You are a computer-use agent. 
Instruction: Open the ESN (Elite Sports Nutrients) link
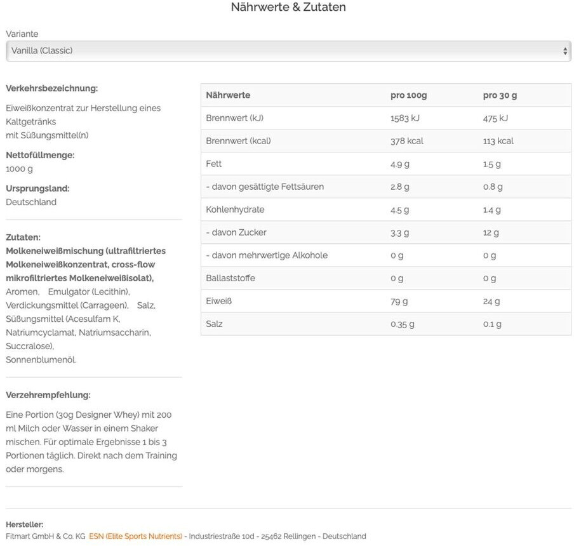pos(135,536)
